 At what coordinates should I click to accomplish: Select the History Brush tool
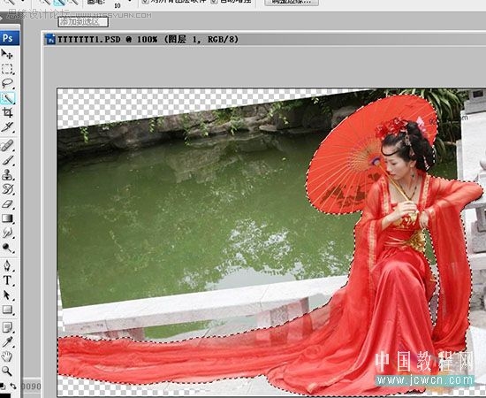tap(7, 189)
